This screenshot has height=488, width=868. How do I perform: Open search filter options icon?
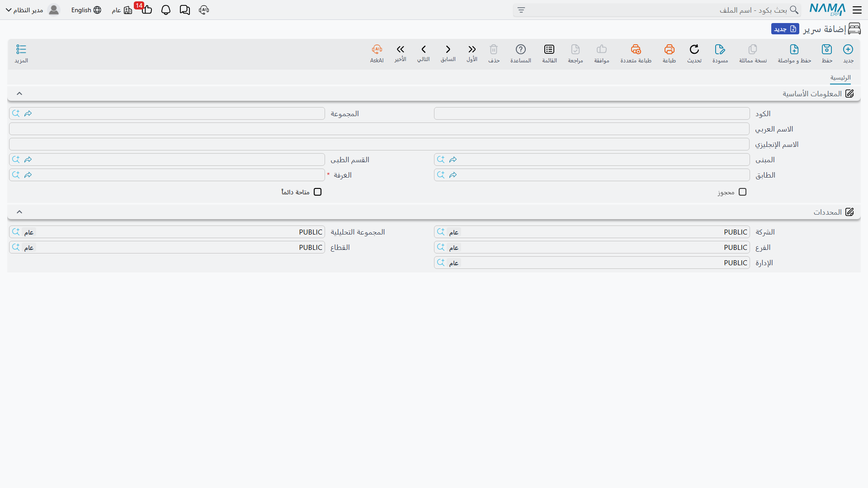point(521,10)
